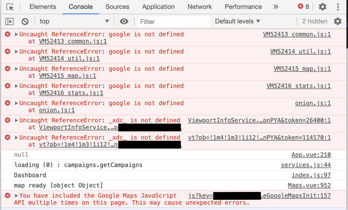Expand the Google Maps API warning
This screenshot has height=210, width=348.
click(x=16, y=195)
